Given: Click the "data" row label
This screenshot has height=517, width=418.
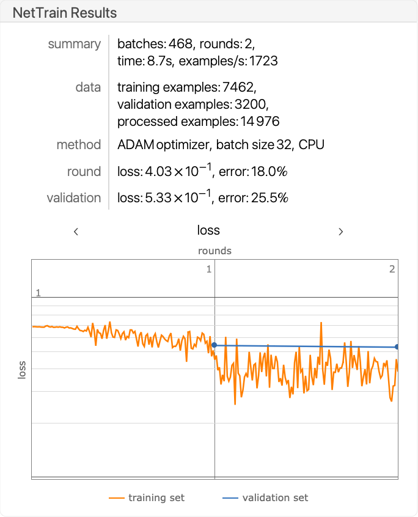Looking at the screenshot, I should pos(88,87).
